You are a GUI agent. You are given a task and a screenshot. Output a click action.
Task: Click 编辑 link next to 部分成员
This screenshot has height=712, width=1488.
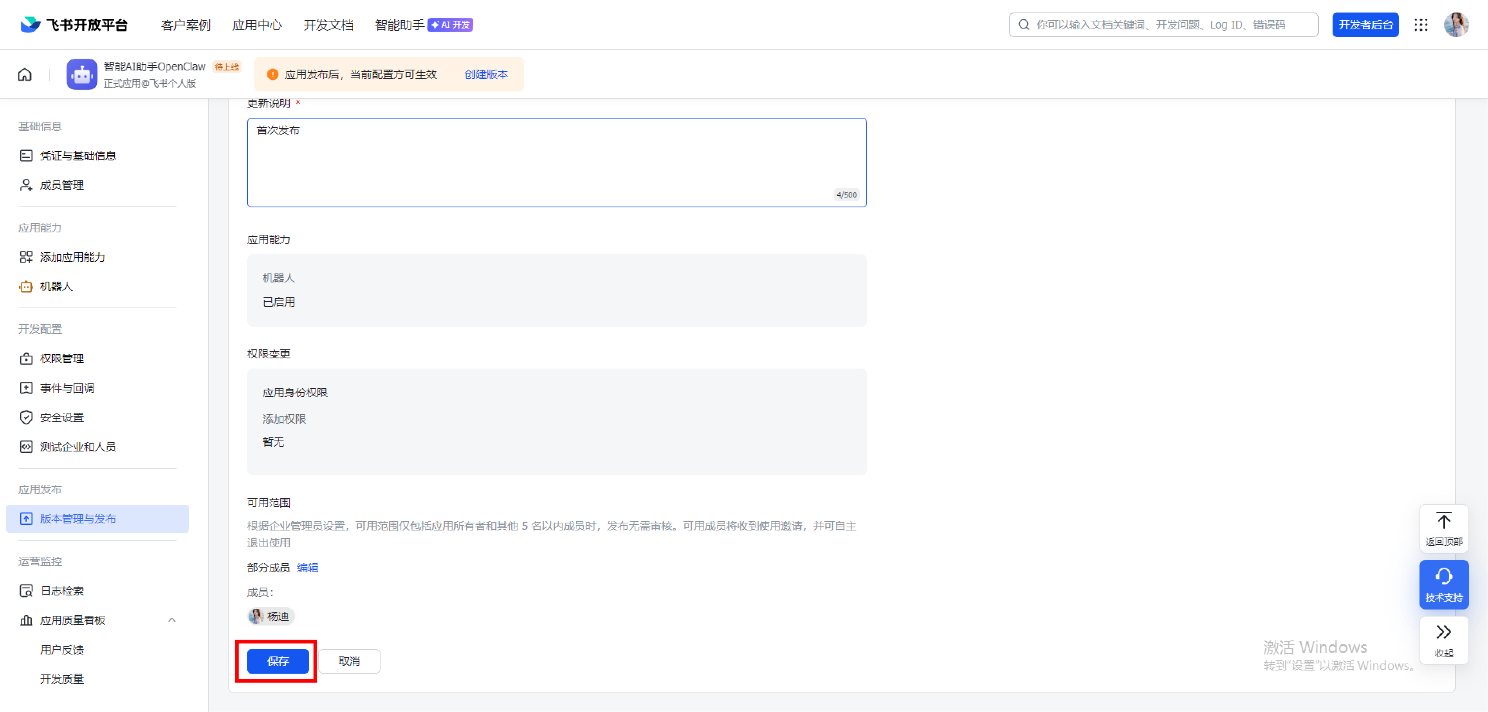click(x=307, y=568)
